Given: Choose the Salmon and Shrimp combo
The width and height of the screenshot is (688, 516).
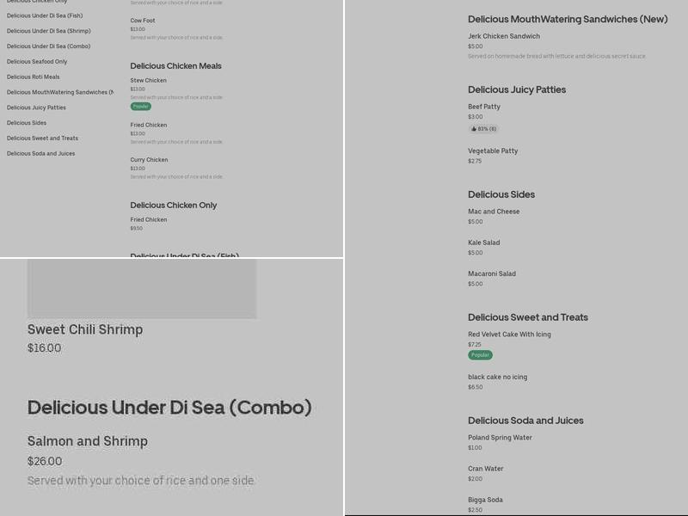Looking at the screenshot, I should coord(88,441).
